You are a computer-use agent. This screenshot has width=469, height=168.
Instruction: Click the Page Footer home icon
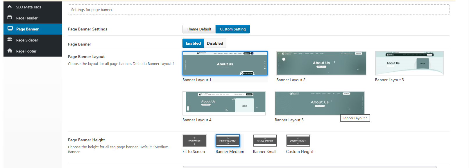[10, 51]
